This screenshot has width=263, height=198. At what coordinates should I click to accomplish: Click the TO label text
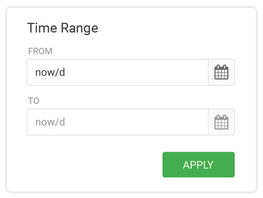pyautogui.click(x=34, y=100)
